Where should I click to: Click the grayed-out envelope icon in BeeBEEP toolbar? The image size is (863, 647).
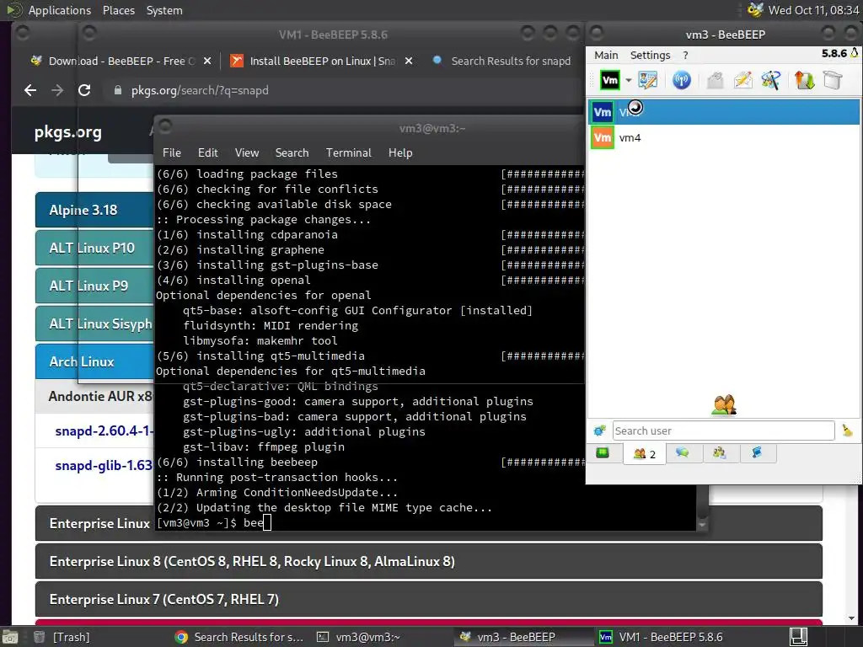[x=715, y=80]
